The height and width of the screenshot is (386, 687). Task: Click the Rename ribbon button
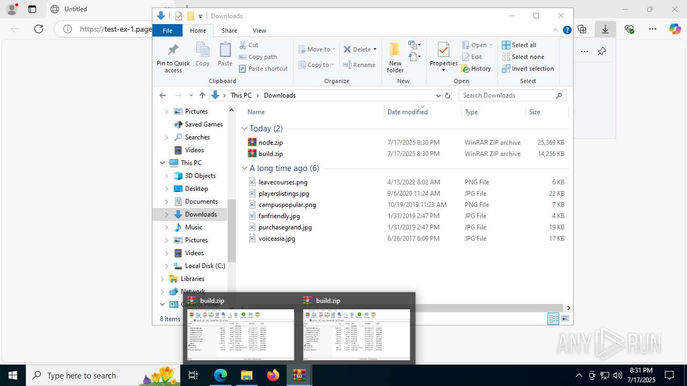click(x=360, y=65)
